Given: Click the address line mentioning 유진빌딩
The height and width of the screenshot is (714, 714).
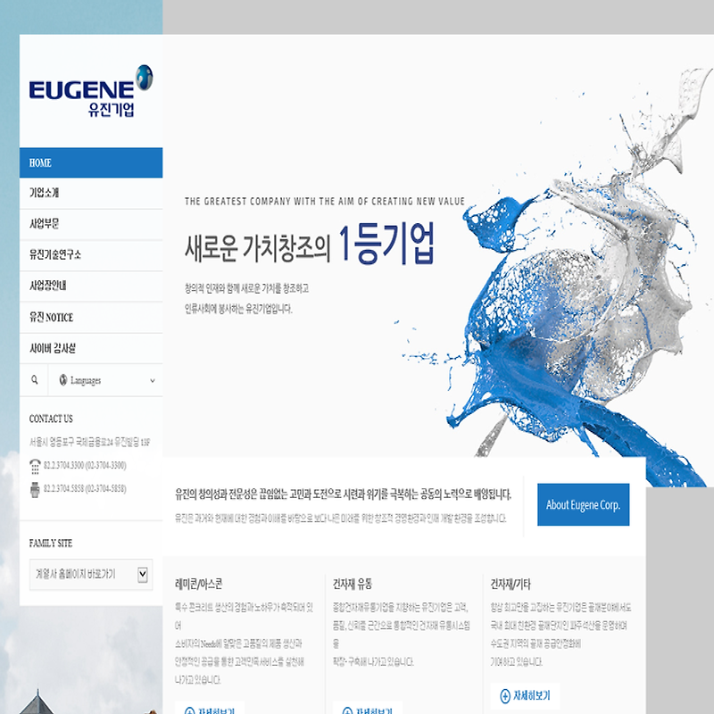Looking at the screenshot, I should [90, 442].
